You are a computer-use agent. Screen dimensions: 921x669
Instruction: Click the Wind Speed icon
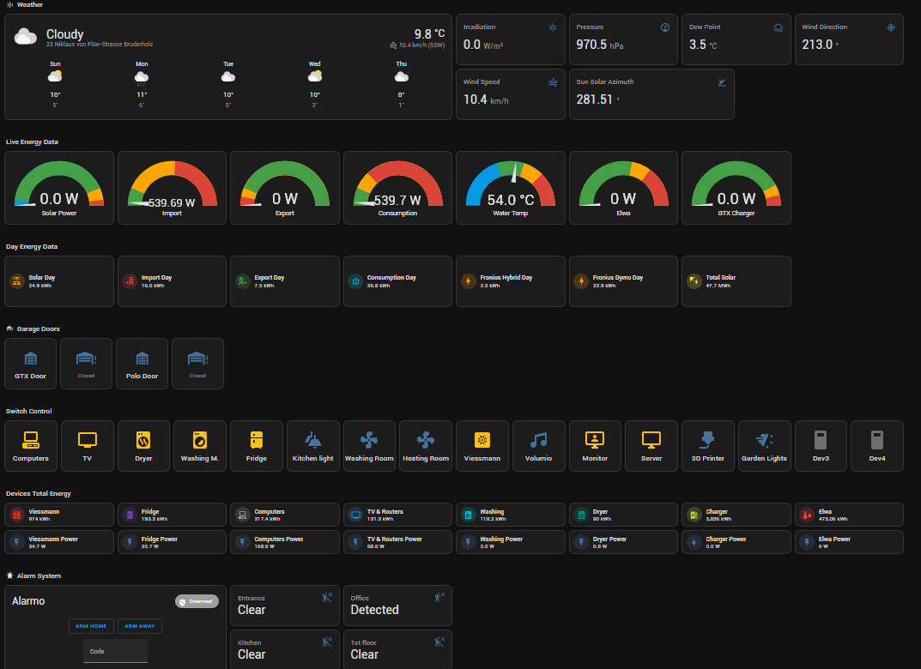point(553,82)
